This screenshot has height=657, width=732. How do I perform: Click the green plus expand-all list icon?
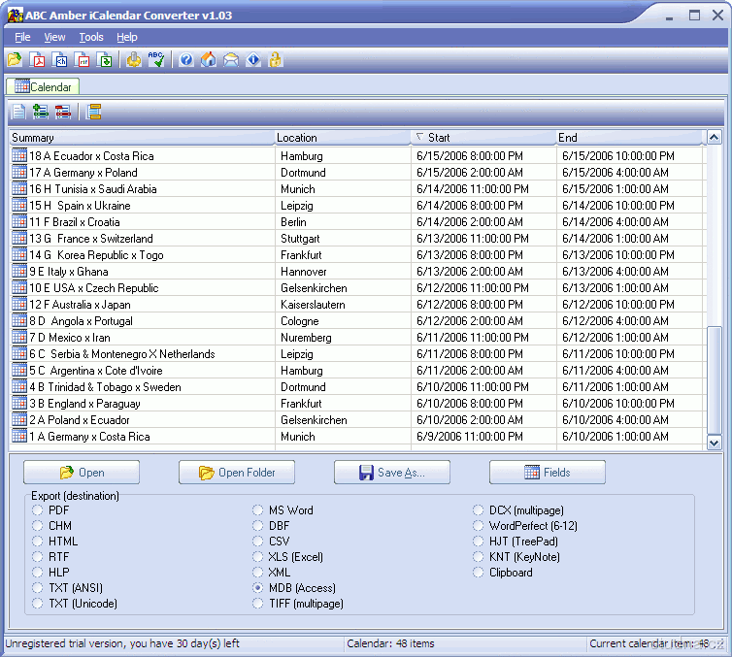(40, 112)
